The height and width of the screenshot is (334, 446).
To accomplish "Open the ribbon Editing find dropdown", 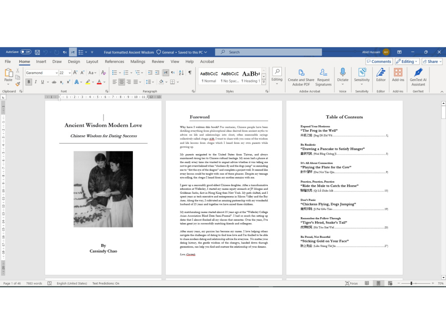I will coord(277,76).
